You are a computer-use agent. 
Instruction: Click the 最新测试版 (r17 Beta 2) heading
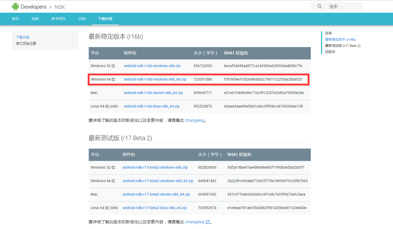pyautogui.click(x=120, y=138)
